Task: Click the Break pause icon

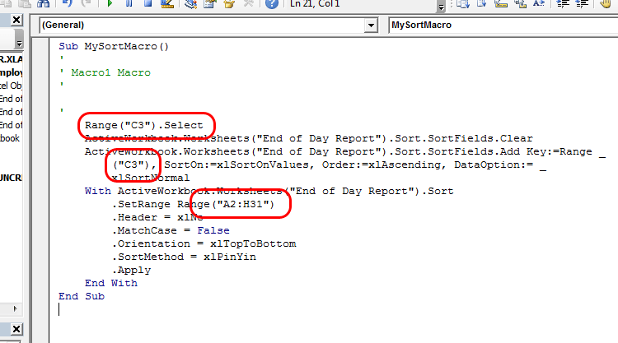Action: pyautogui.click(x=129, y=3)
